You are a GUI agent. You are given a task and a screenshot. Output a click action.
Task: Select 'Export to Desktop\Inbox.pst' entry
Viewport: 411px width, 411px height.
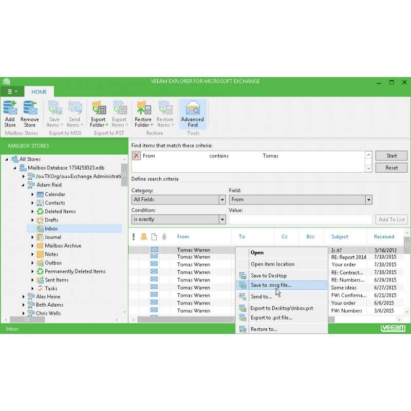[282, 308]
